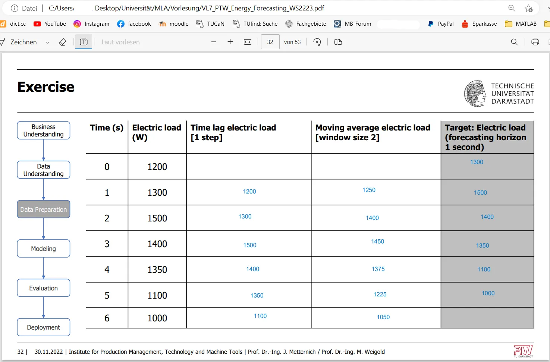Zoom in with the plus button
The width and height of the screenshot is (550, 362).
pyautogui.click(x=230, y=42)
